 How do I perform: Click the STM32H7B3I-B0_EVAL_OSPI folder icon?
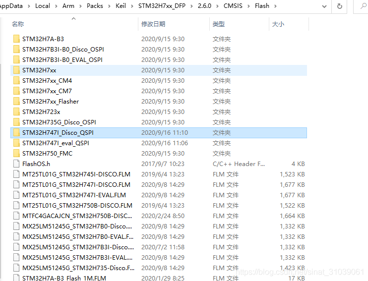pos(16,59)
